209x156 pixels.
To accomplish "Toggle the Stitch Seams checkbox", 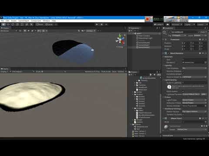I will click(x=183, y=91).
